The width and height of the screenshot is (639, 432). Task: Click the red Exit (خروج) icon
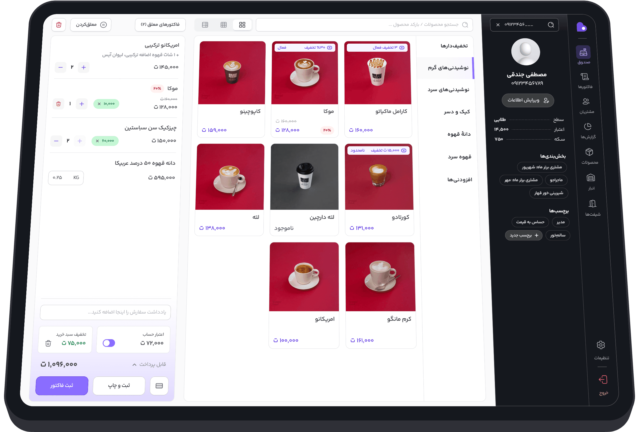(x=603, y=380)
